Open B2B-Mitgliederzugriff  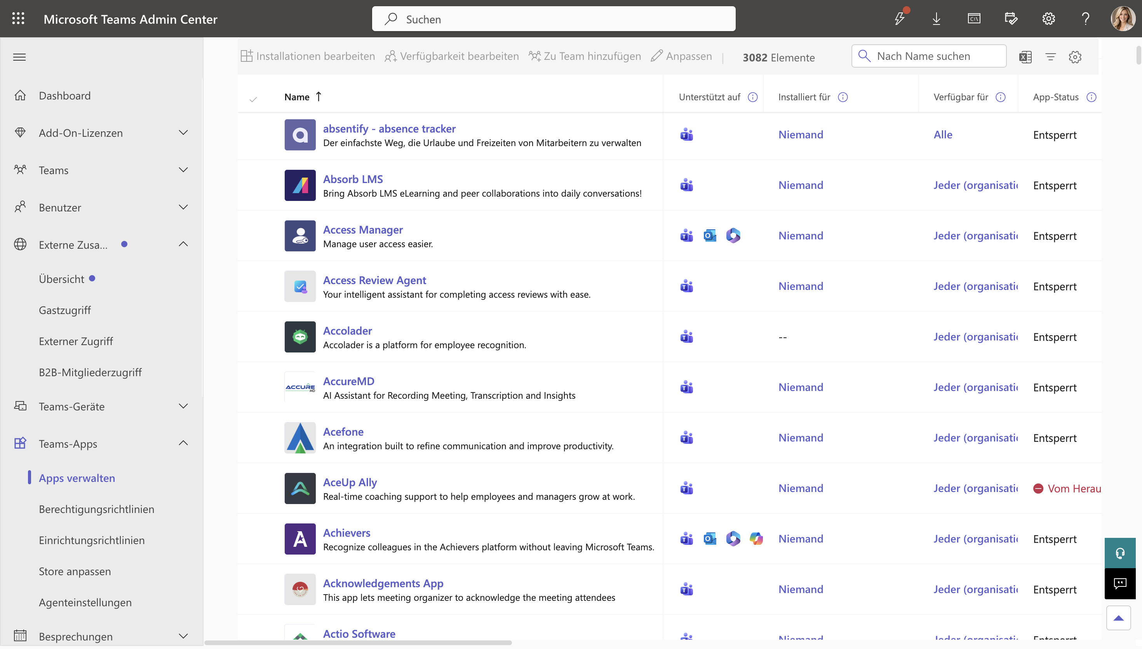(x=90, y=372)
